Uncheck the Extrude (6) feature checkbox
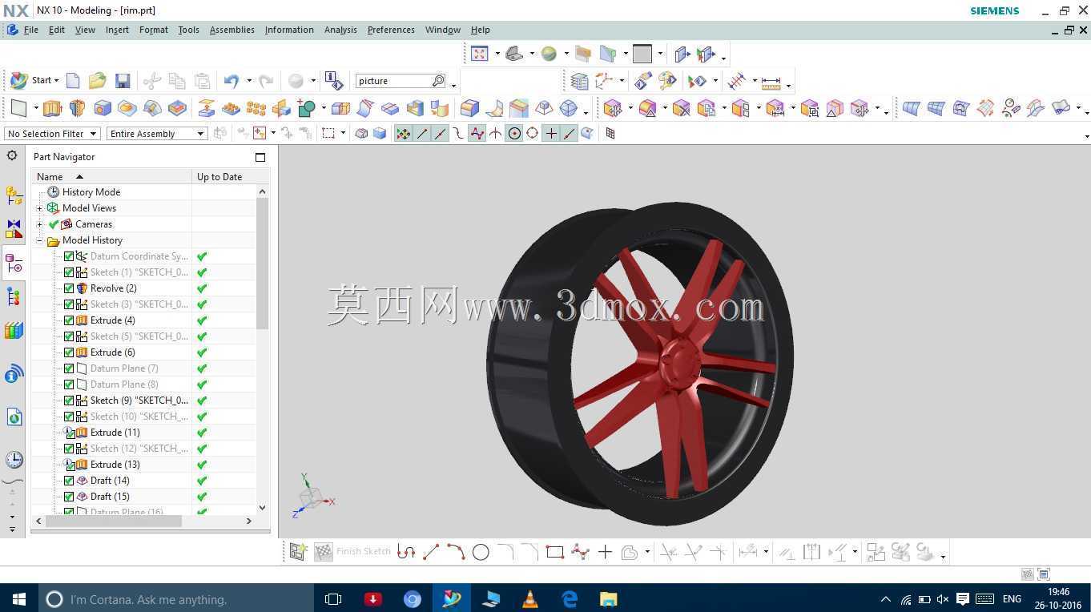 pos(69,352)
